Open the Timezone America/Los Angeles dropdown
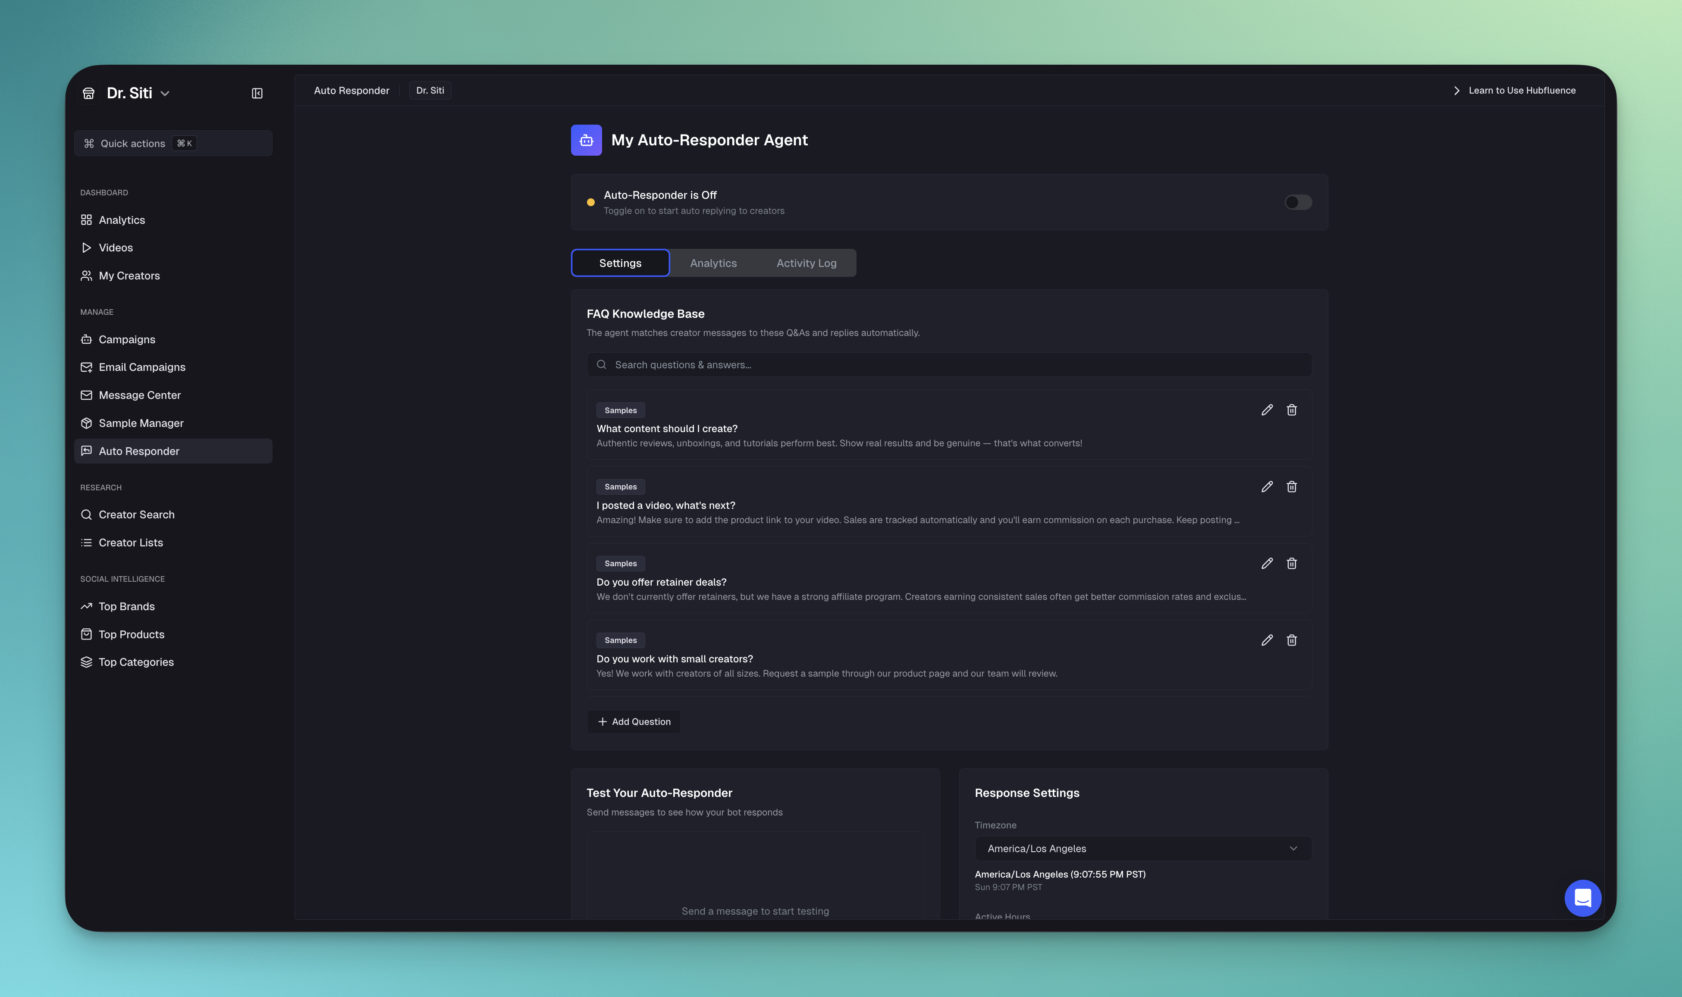Image resolution: width=1682 pixels, height=997 pixels. 1142,849
